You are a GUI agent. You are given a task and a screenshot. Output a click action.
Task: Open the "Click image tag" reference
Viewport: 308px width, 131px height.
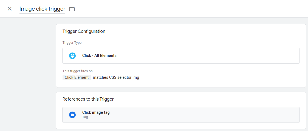coord(96,112)
